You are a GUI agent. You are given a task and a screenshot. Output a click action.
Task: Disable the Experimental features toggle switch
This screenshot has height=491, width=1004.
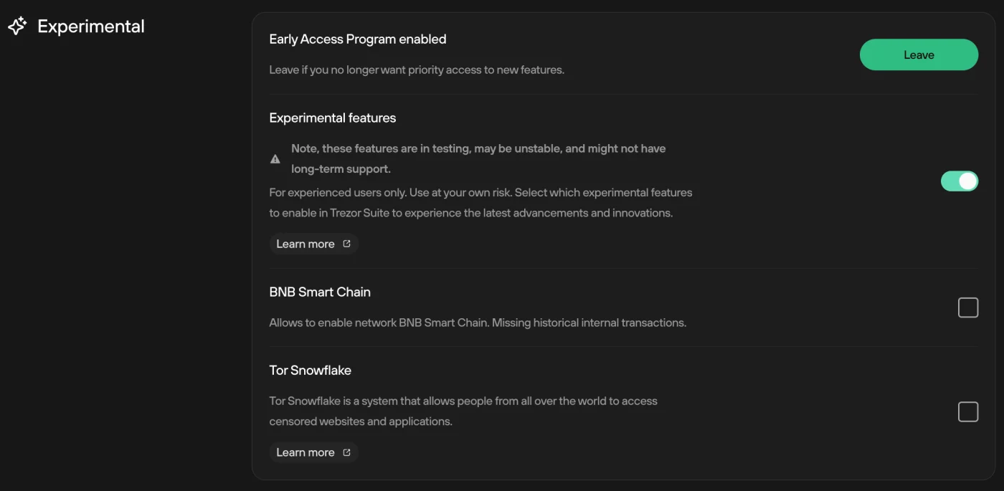point(960,181)
